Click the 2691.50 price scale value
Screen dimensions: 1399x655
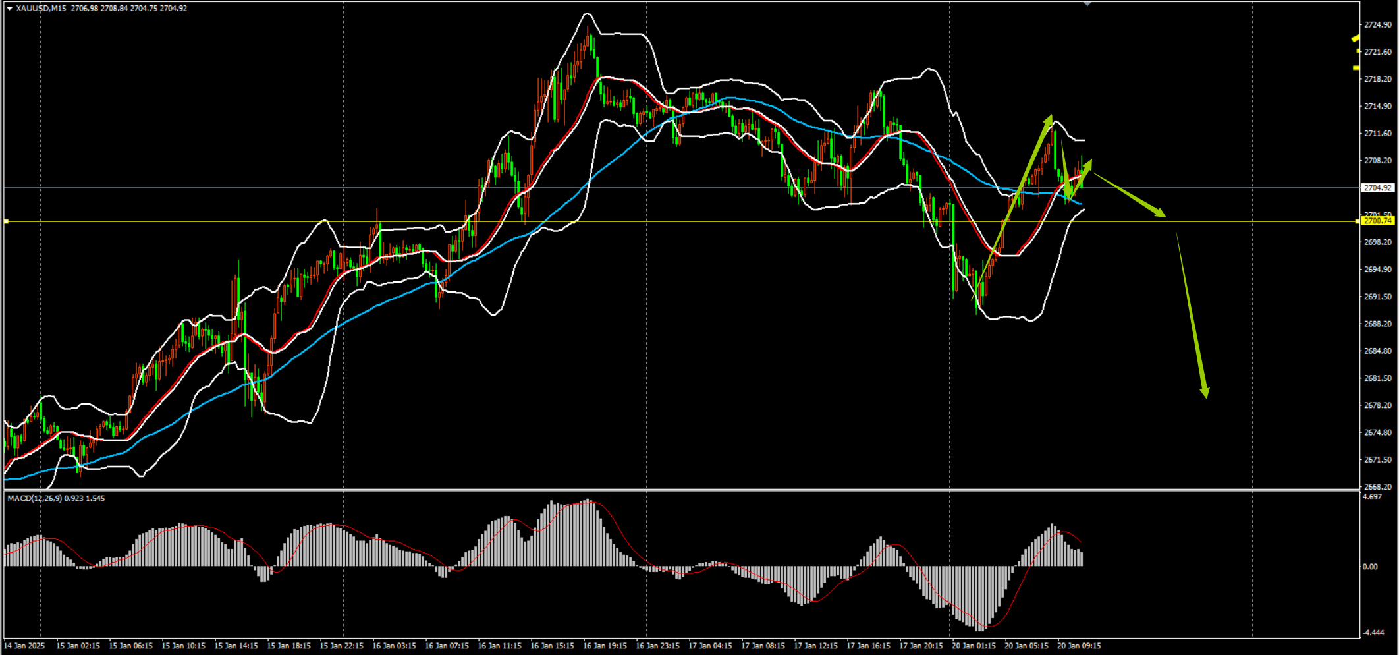1377,297
